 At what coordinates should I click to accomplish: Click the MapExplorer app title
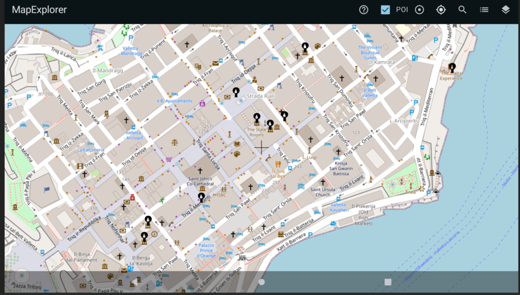click(x=39, y=10)
